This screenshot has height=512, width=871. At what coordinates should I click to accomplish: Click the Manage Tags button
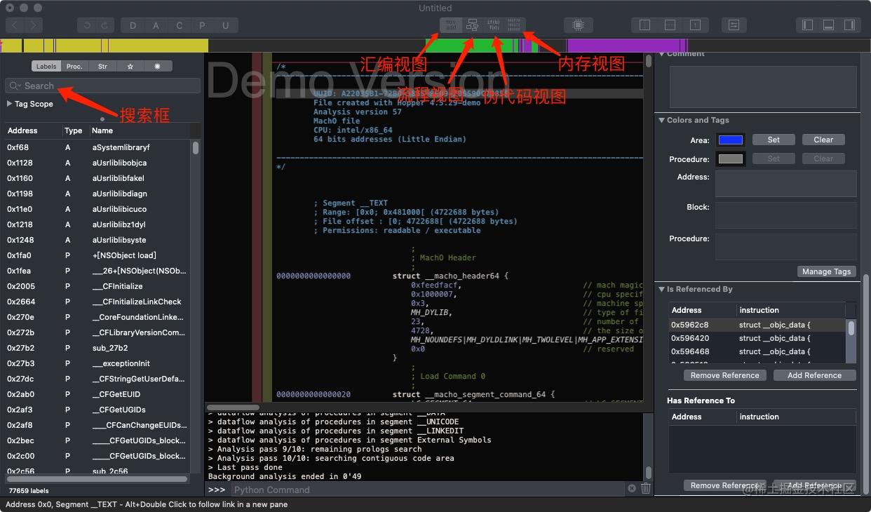(x=827, y=271)
